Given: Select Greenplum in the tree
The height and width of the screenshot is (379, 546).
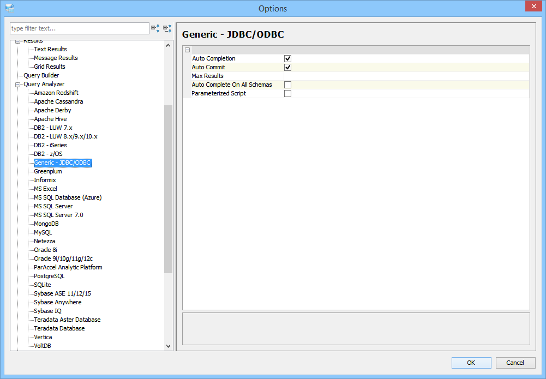Looking at the screenshot, I should click(47, 171).
